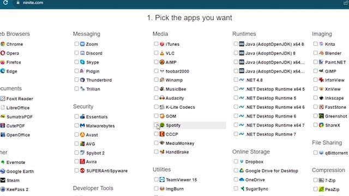Click the Avast icon
The image size is (349, 196).
point(82,134)
